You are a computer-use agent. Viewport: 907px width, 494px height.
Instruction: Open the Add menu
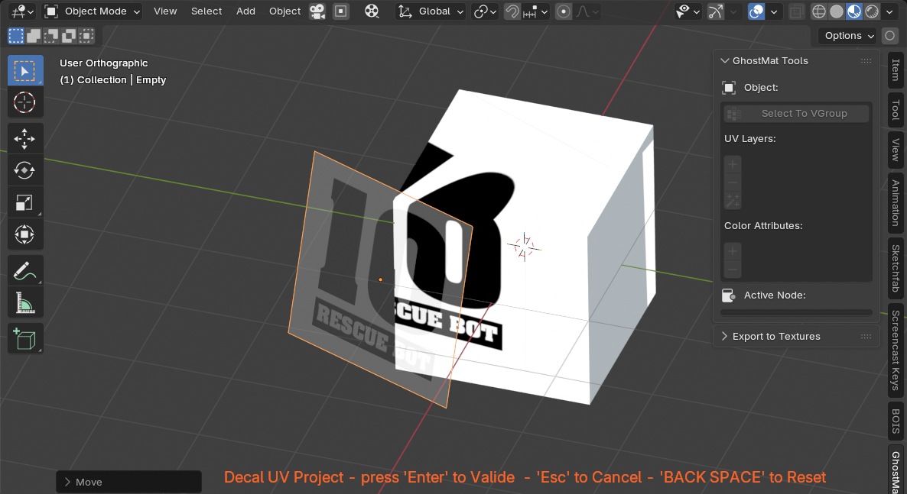tap(245, 11)
